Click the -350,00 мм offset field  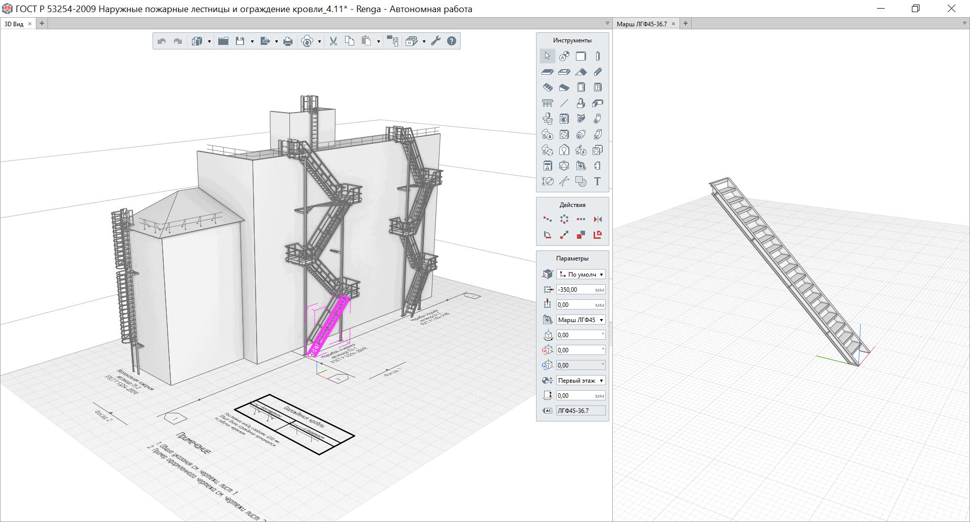[581, 290]
